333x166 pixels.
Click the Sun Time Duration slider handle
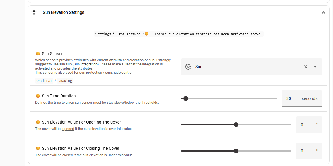click(x=186, y=98)
